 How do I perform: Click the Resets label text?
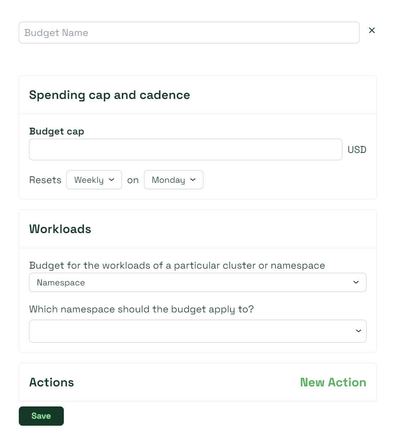45,180
